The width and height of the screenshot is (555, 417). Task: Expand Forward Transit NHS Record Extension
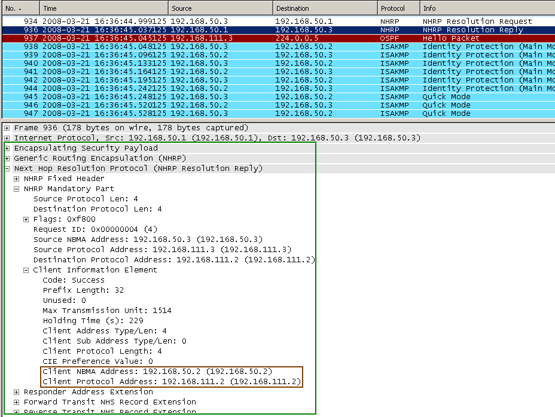click(x=17, y=402)
